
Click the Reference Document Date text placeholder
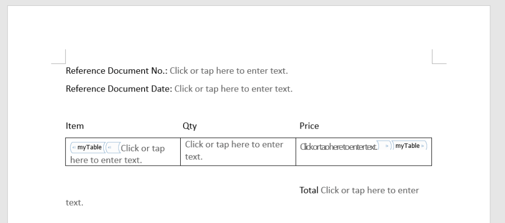[x=233, y=89]
